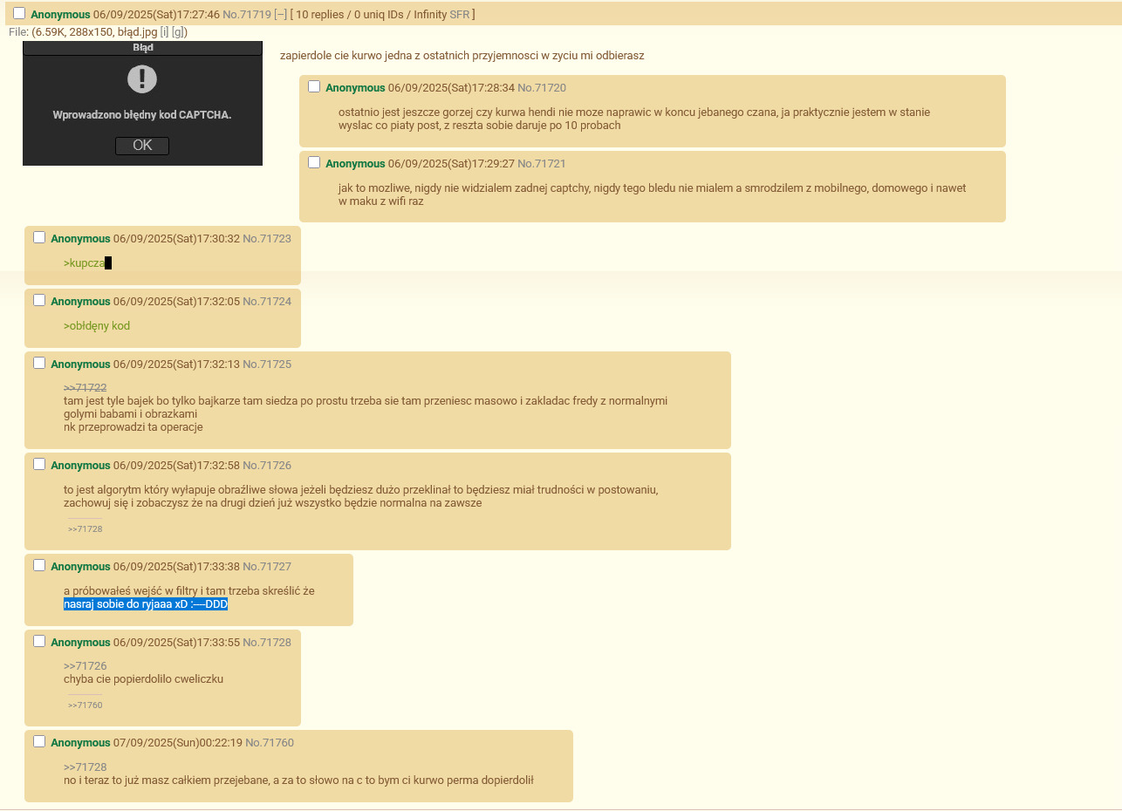The image size is (1122, 811).
Task: Open post number No.71725
Action: [x=267, y=365]
